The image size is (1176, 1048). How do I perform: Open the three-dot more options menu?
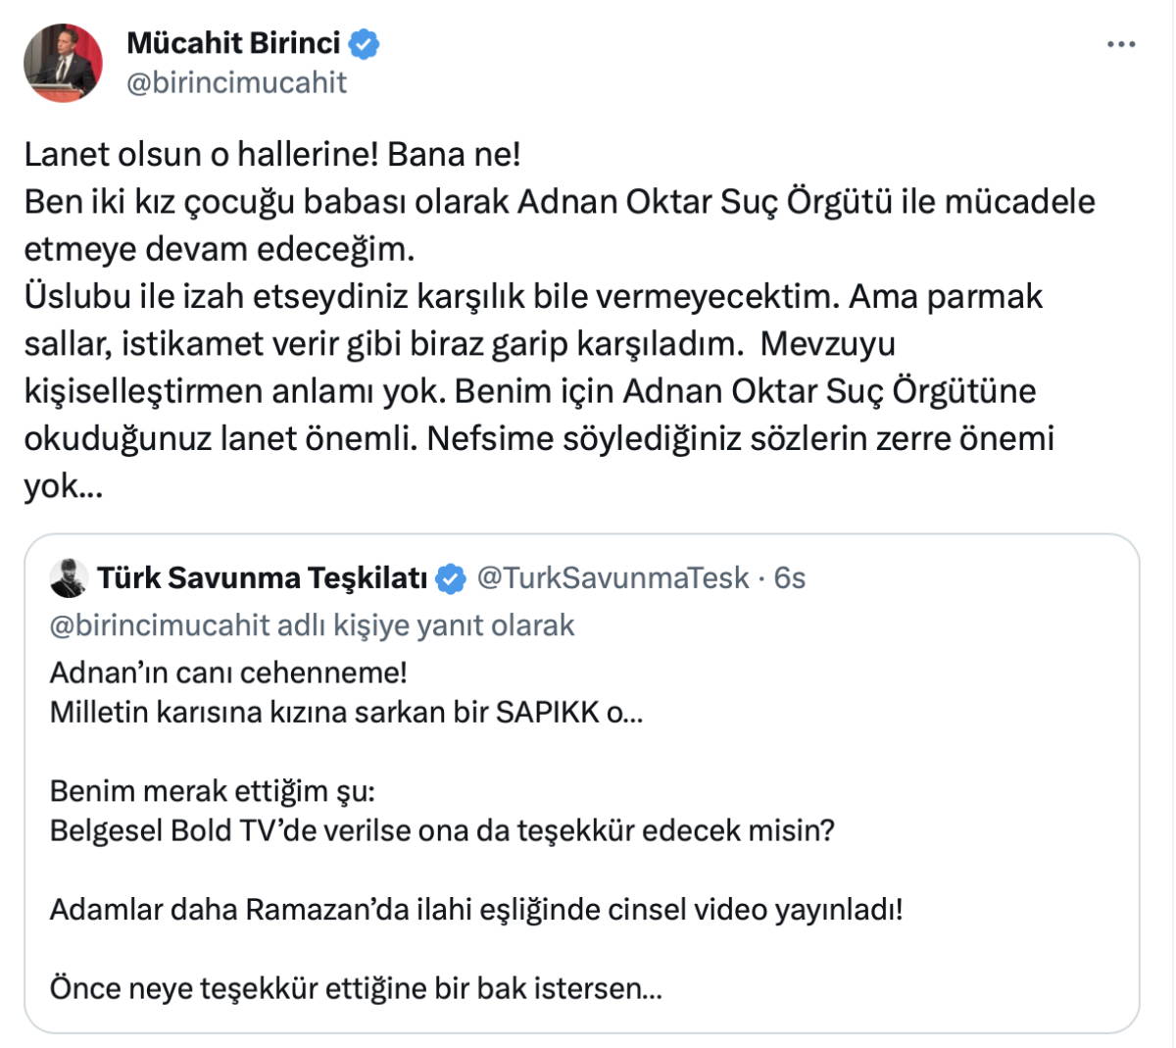(1121, 45)
